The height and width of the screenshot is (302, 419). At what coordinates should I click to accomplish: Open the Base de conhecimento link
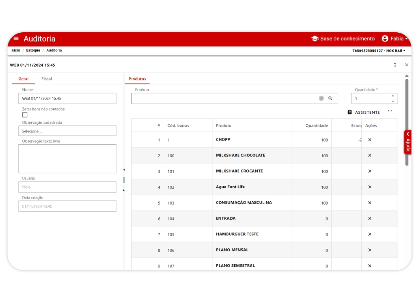click(343, 39)
